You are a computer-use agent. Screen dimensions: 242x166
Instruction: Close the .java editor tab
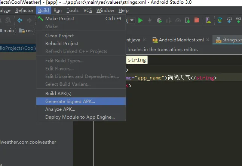pos(144,40)
